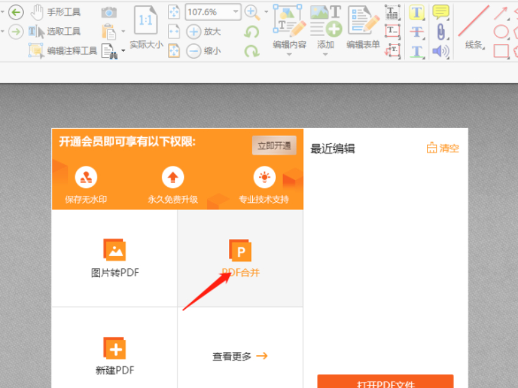The width and height of the screenshot is (518, 388).
Task: Select the Line (线条) drawing tool
Action: 474,27
